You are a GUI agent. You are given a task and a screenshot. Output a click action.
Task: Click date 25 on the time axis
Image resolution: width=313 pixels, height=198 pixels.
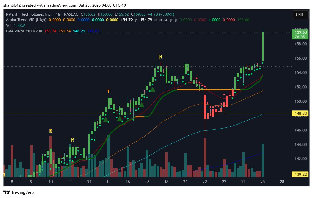click(263, 182)
